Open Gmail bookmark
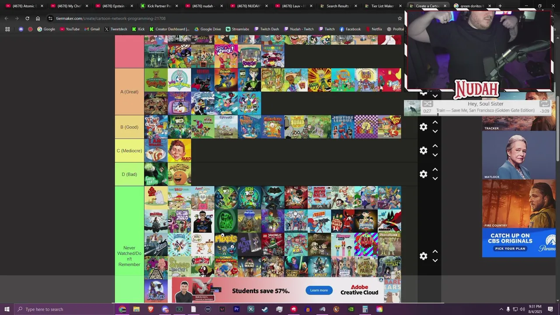The height and width of the screenshot is (315, 560). [92, 29]
